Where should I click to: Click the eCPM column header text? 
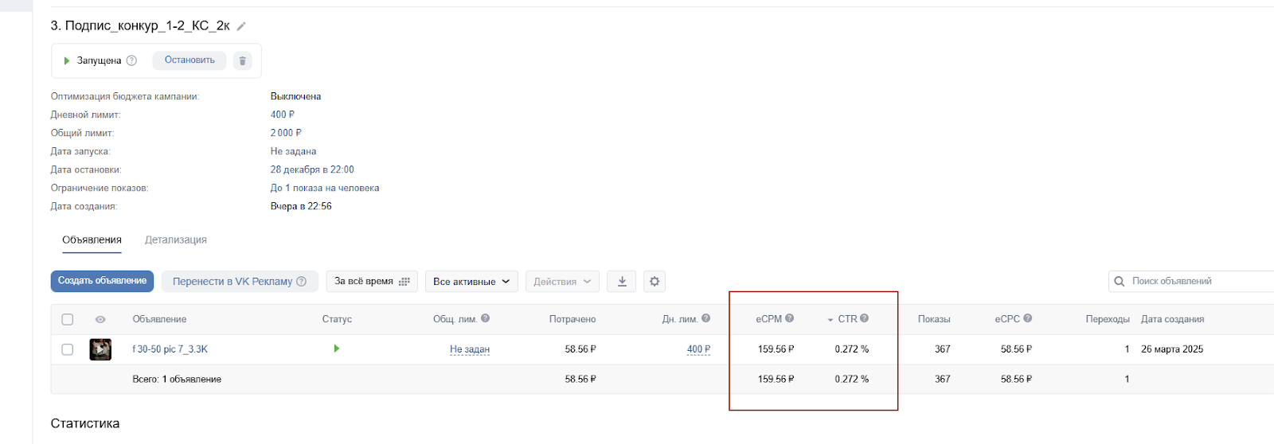coord(768,319)
